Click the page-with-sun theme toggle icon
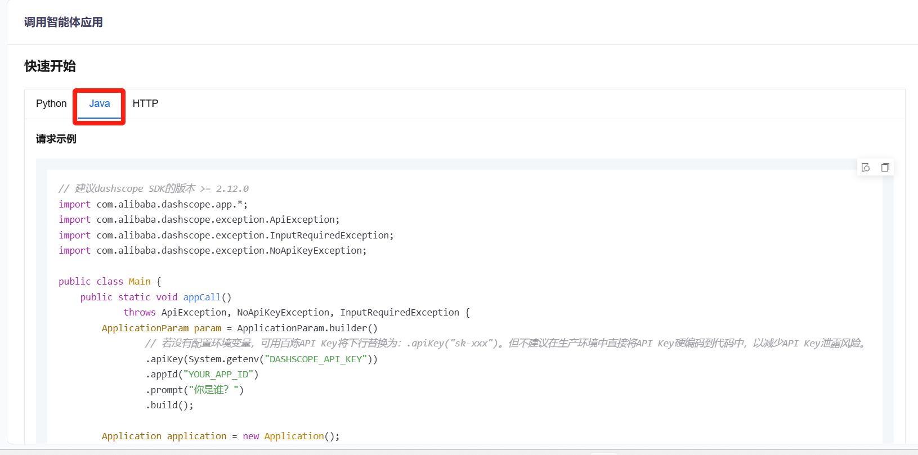The width and height of the screenshot is (918, 455). coord(866,167)
